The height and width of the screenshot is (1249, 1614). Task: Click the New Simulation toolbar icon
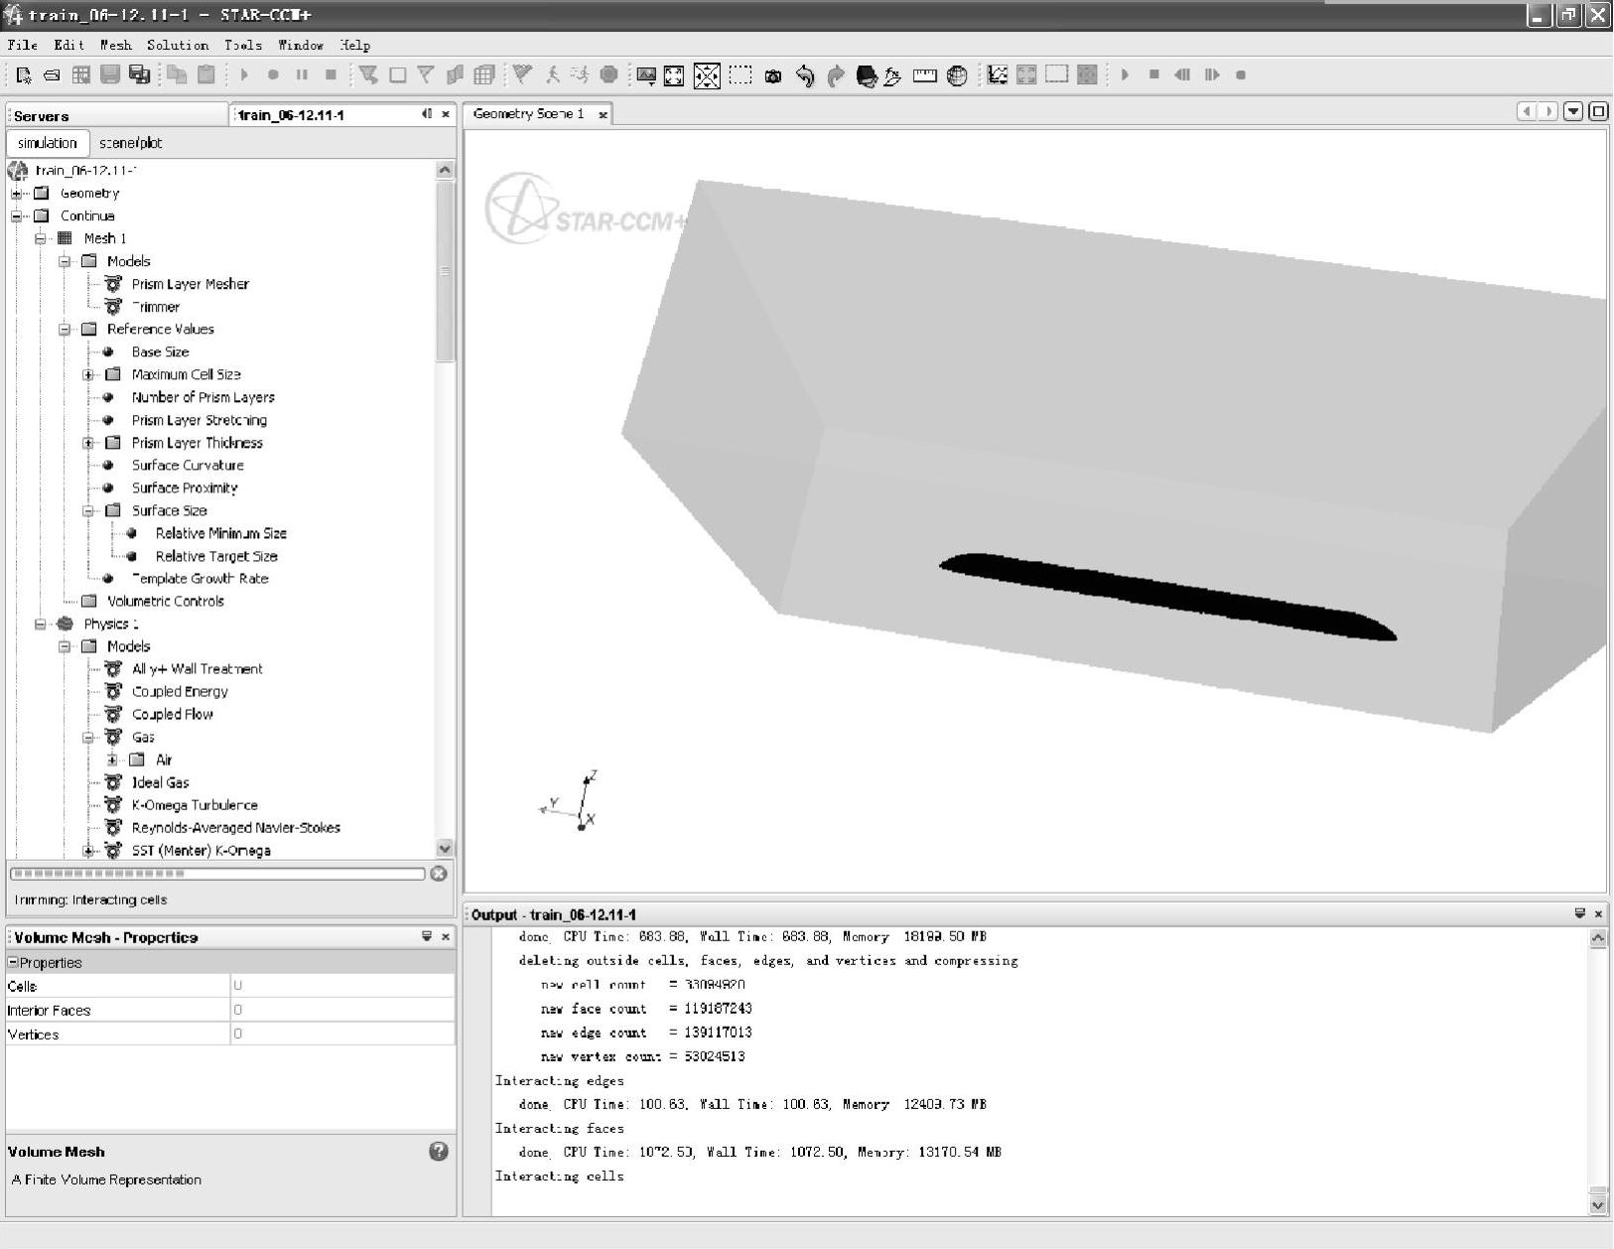pos(24,74)
